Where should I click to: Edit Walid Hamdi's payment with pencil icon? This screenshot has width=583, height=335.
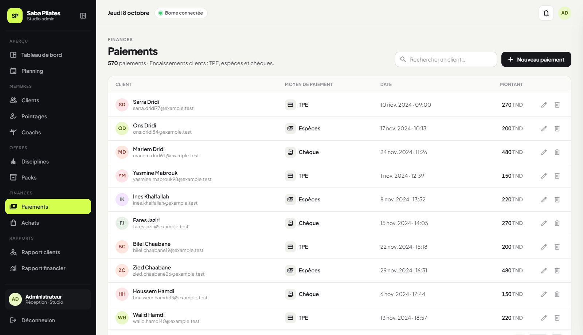(x=544, y=318)
